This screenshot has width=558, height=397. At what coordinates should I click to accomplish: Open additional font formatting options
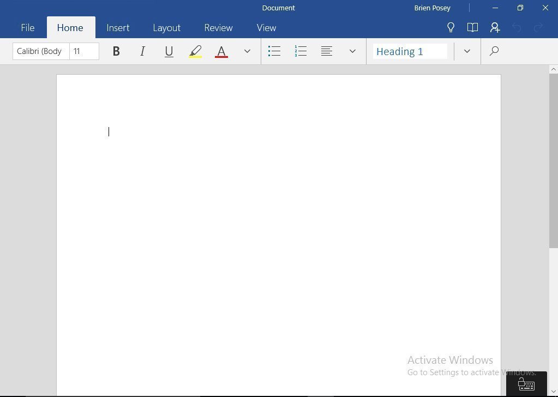[x=247, y=51]
